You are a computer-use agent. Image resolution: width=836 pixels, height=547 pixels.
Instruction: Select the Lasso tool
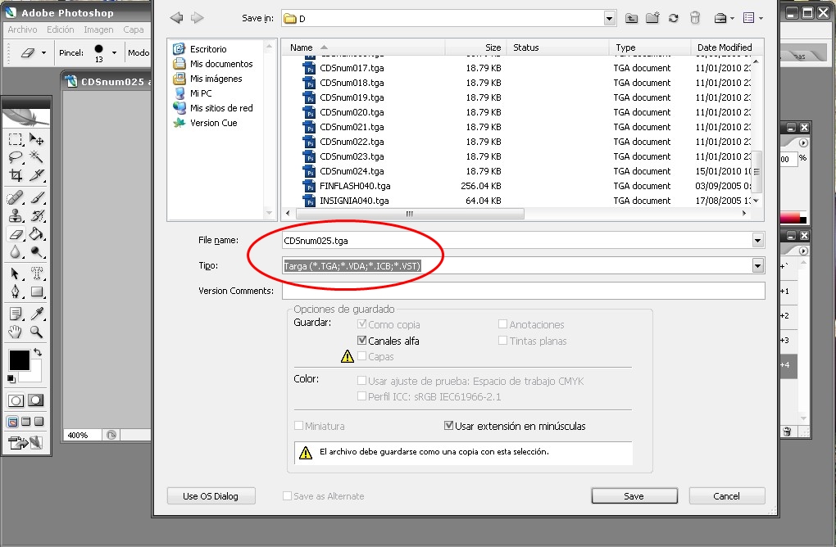pyautogui.click(x=16, y=157)
